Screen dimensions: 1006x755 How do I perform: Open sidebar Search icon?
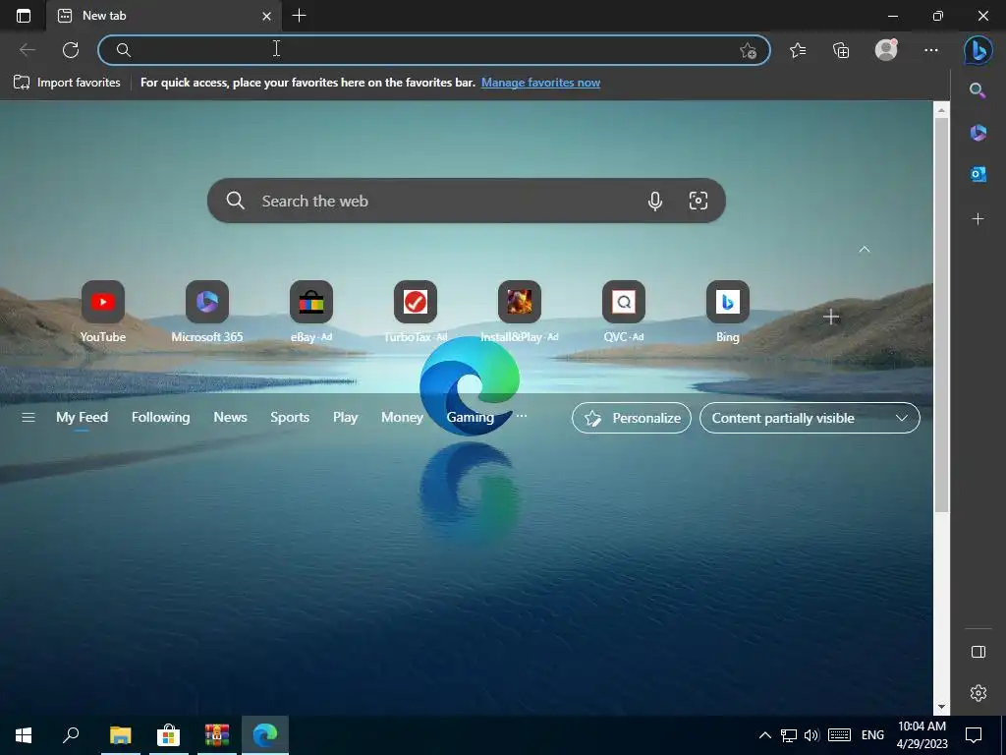pos(978,90)
